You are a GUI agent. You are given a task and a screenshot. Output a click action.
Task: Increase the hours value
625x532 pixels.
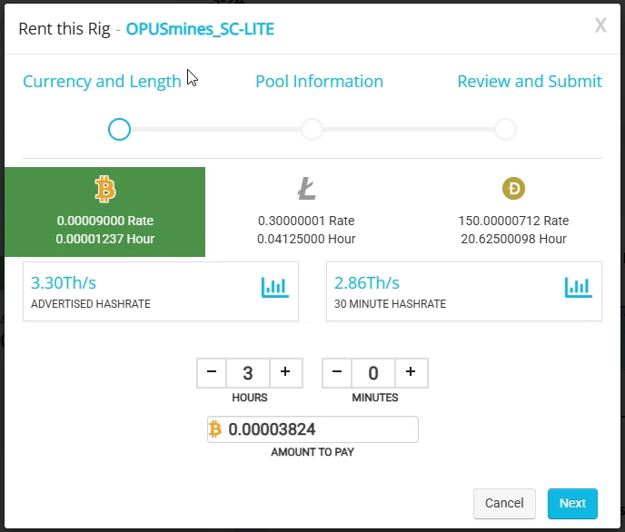(285, 373)
